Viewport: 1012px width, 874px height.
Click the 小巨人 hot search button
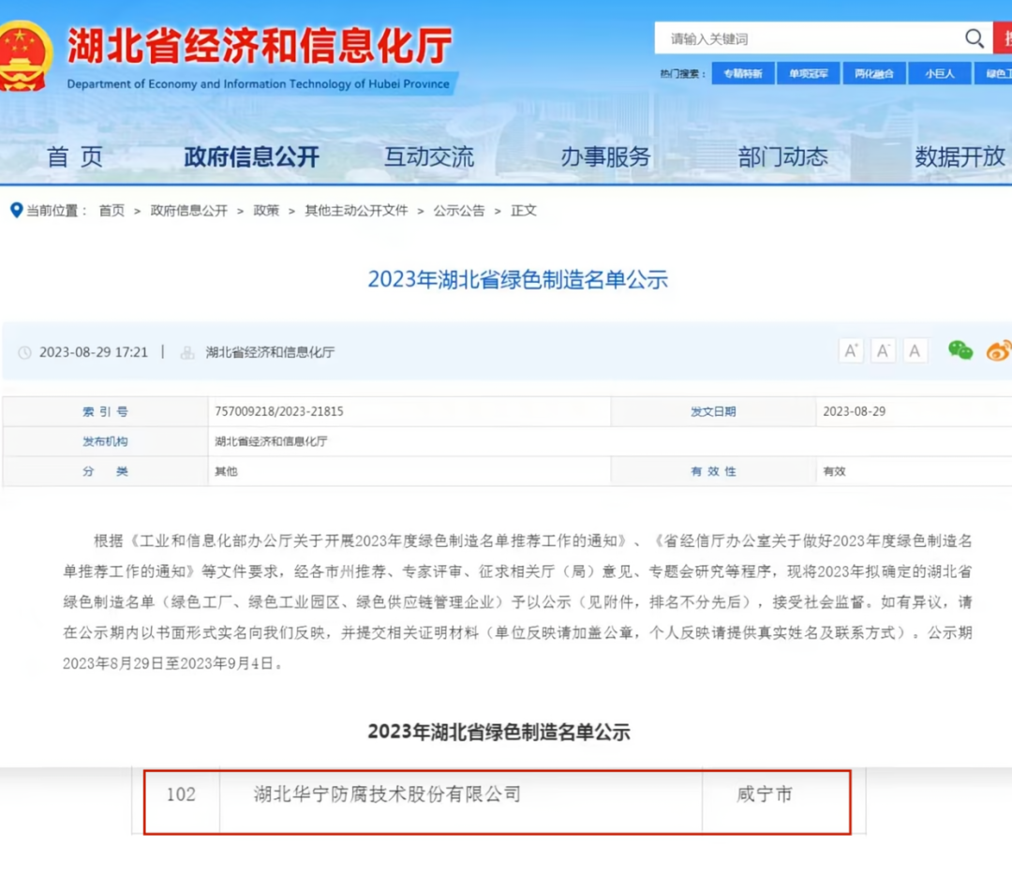938,72
